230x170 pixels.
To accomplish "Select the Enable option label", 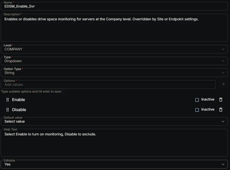I will 19,100.
